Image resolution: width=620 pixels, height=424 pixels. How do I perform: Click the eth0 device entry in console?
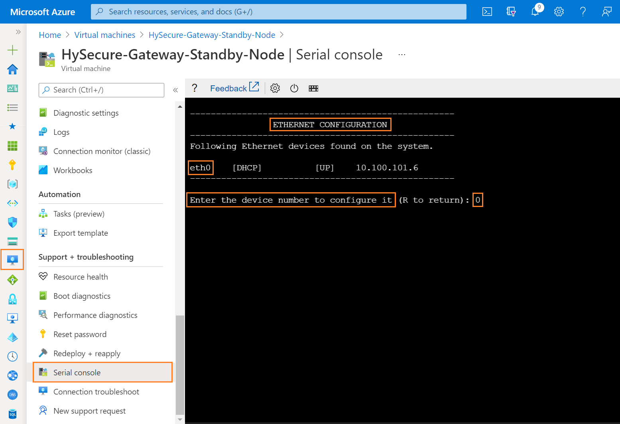tap(200, 168)
